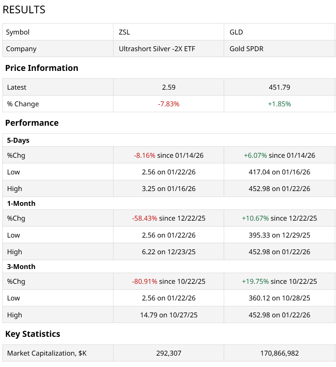Click the GLD symbol cell
Viewport: 336px width, 367px height.
click(x=236, y=32)
